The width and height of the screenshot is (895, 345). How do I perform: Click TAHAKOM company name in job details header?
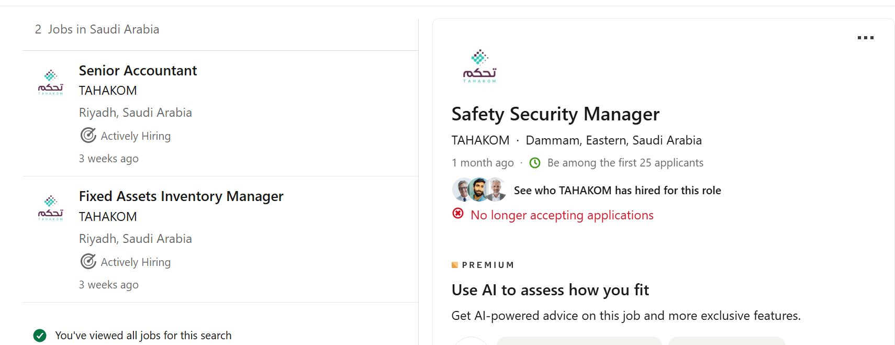(x=480, y=140)
